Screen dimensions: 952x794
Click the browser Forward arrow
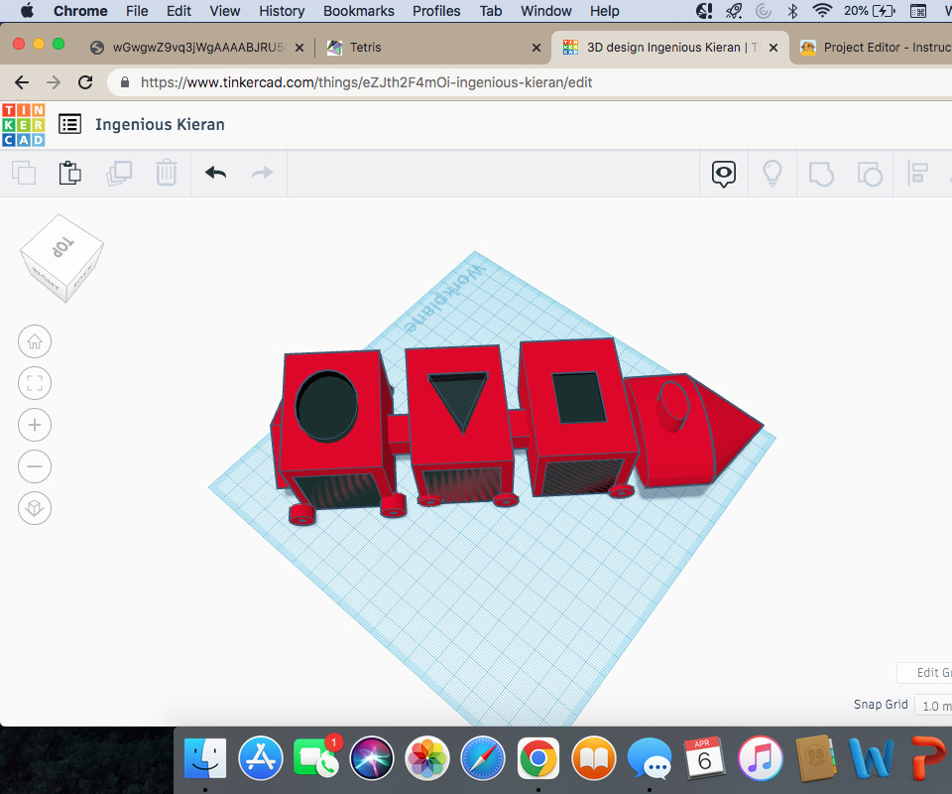[54, 82]
